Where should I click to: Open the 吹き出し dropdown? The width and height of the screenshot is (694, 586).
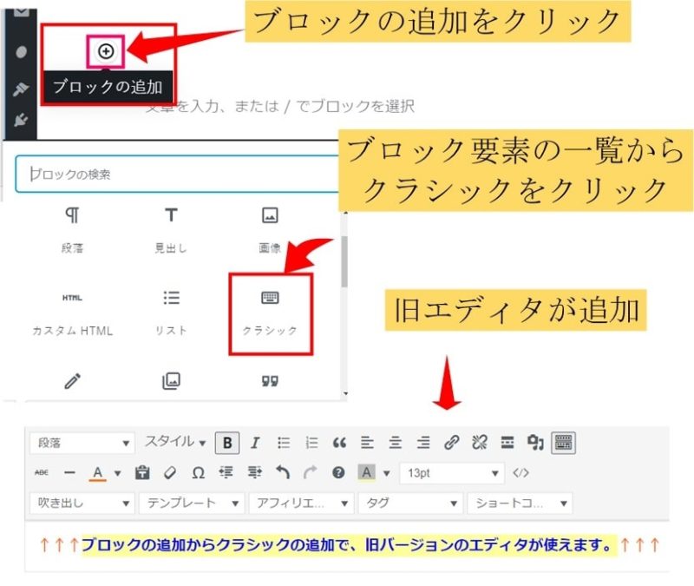tap(82, 504)
